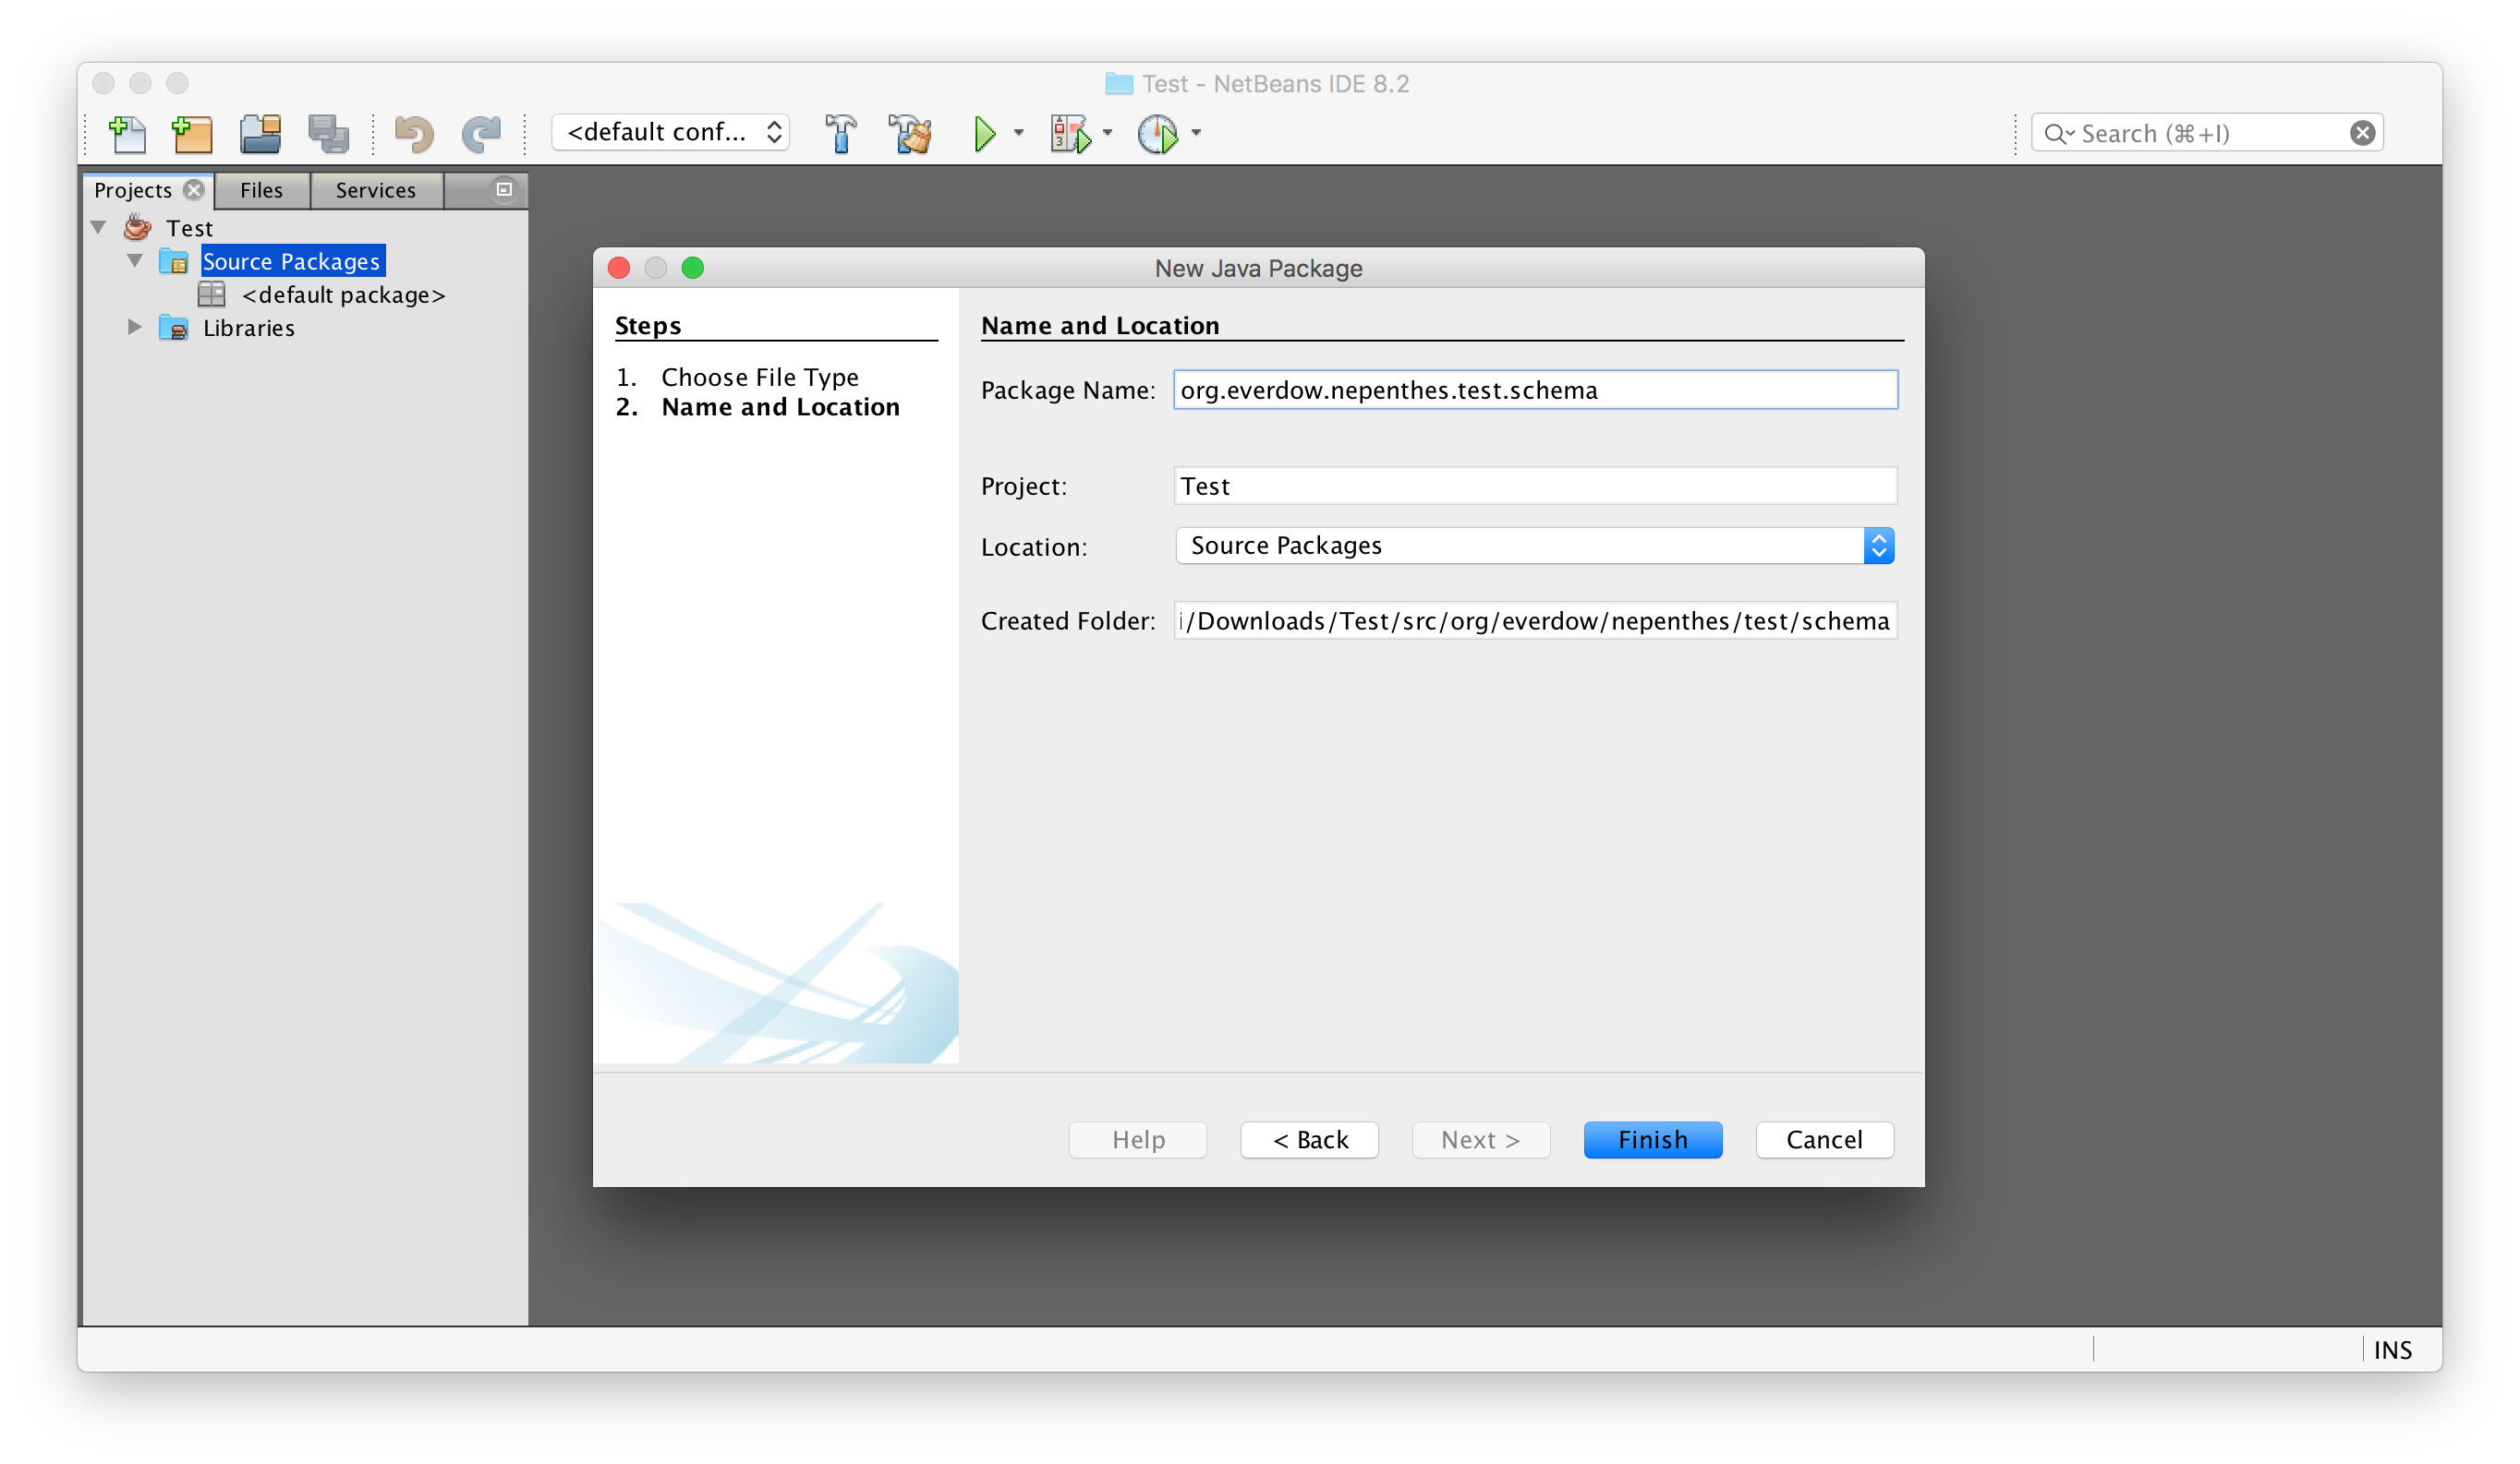Click the Cancel button
Image resolution: width=2520 pixels, height=1464 pixels.
click(x=1825, y=1140)
